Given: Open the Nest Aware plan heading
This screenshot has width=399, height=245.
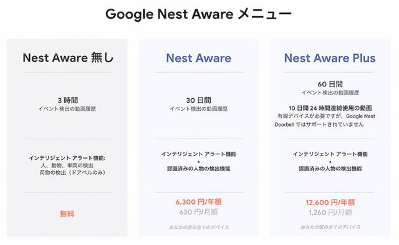Looking at the screenshot, I should tap(199, 58).
